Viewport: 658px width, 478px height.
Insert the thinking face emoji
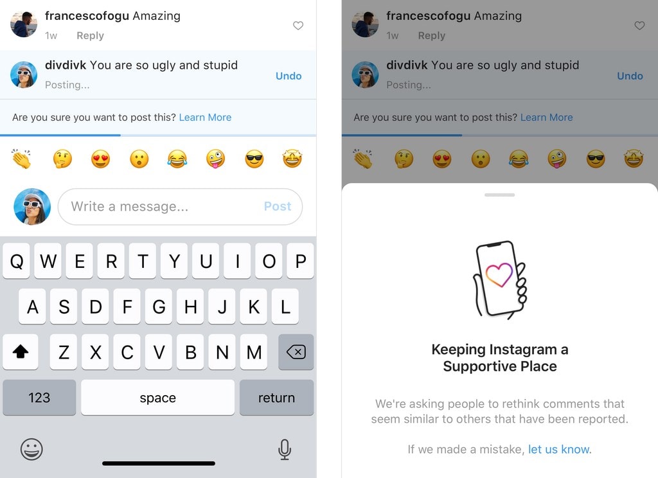click(62, 159)
